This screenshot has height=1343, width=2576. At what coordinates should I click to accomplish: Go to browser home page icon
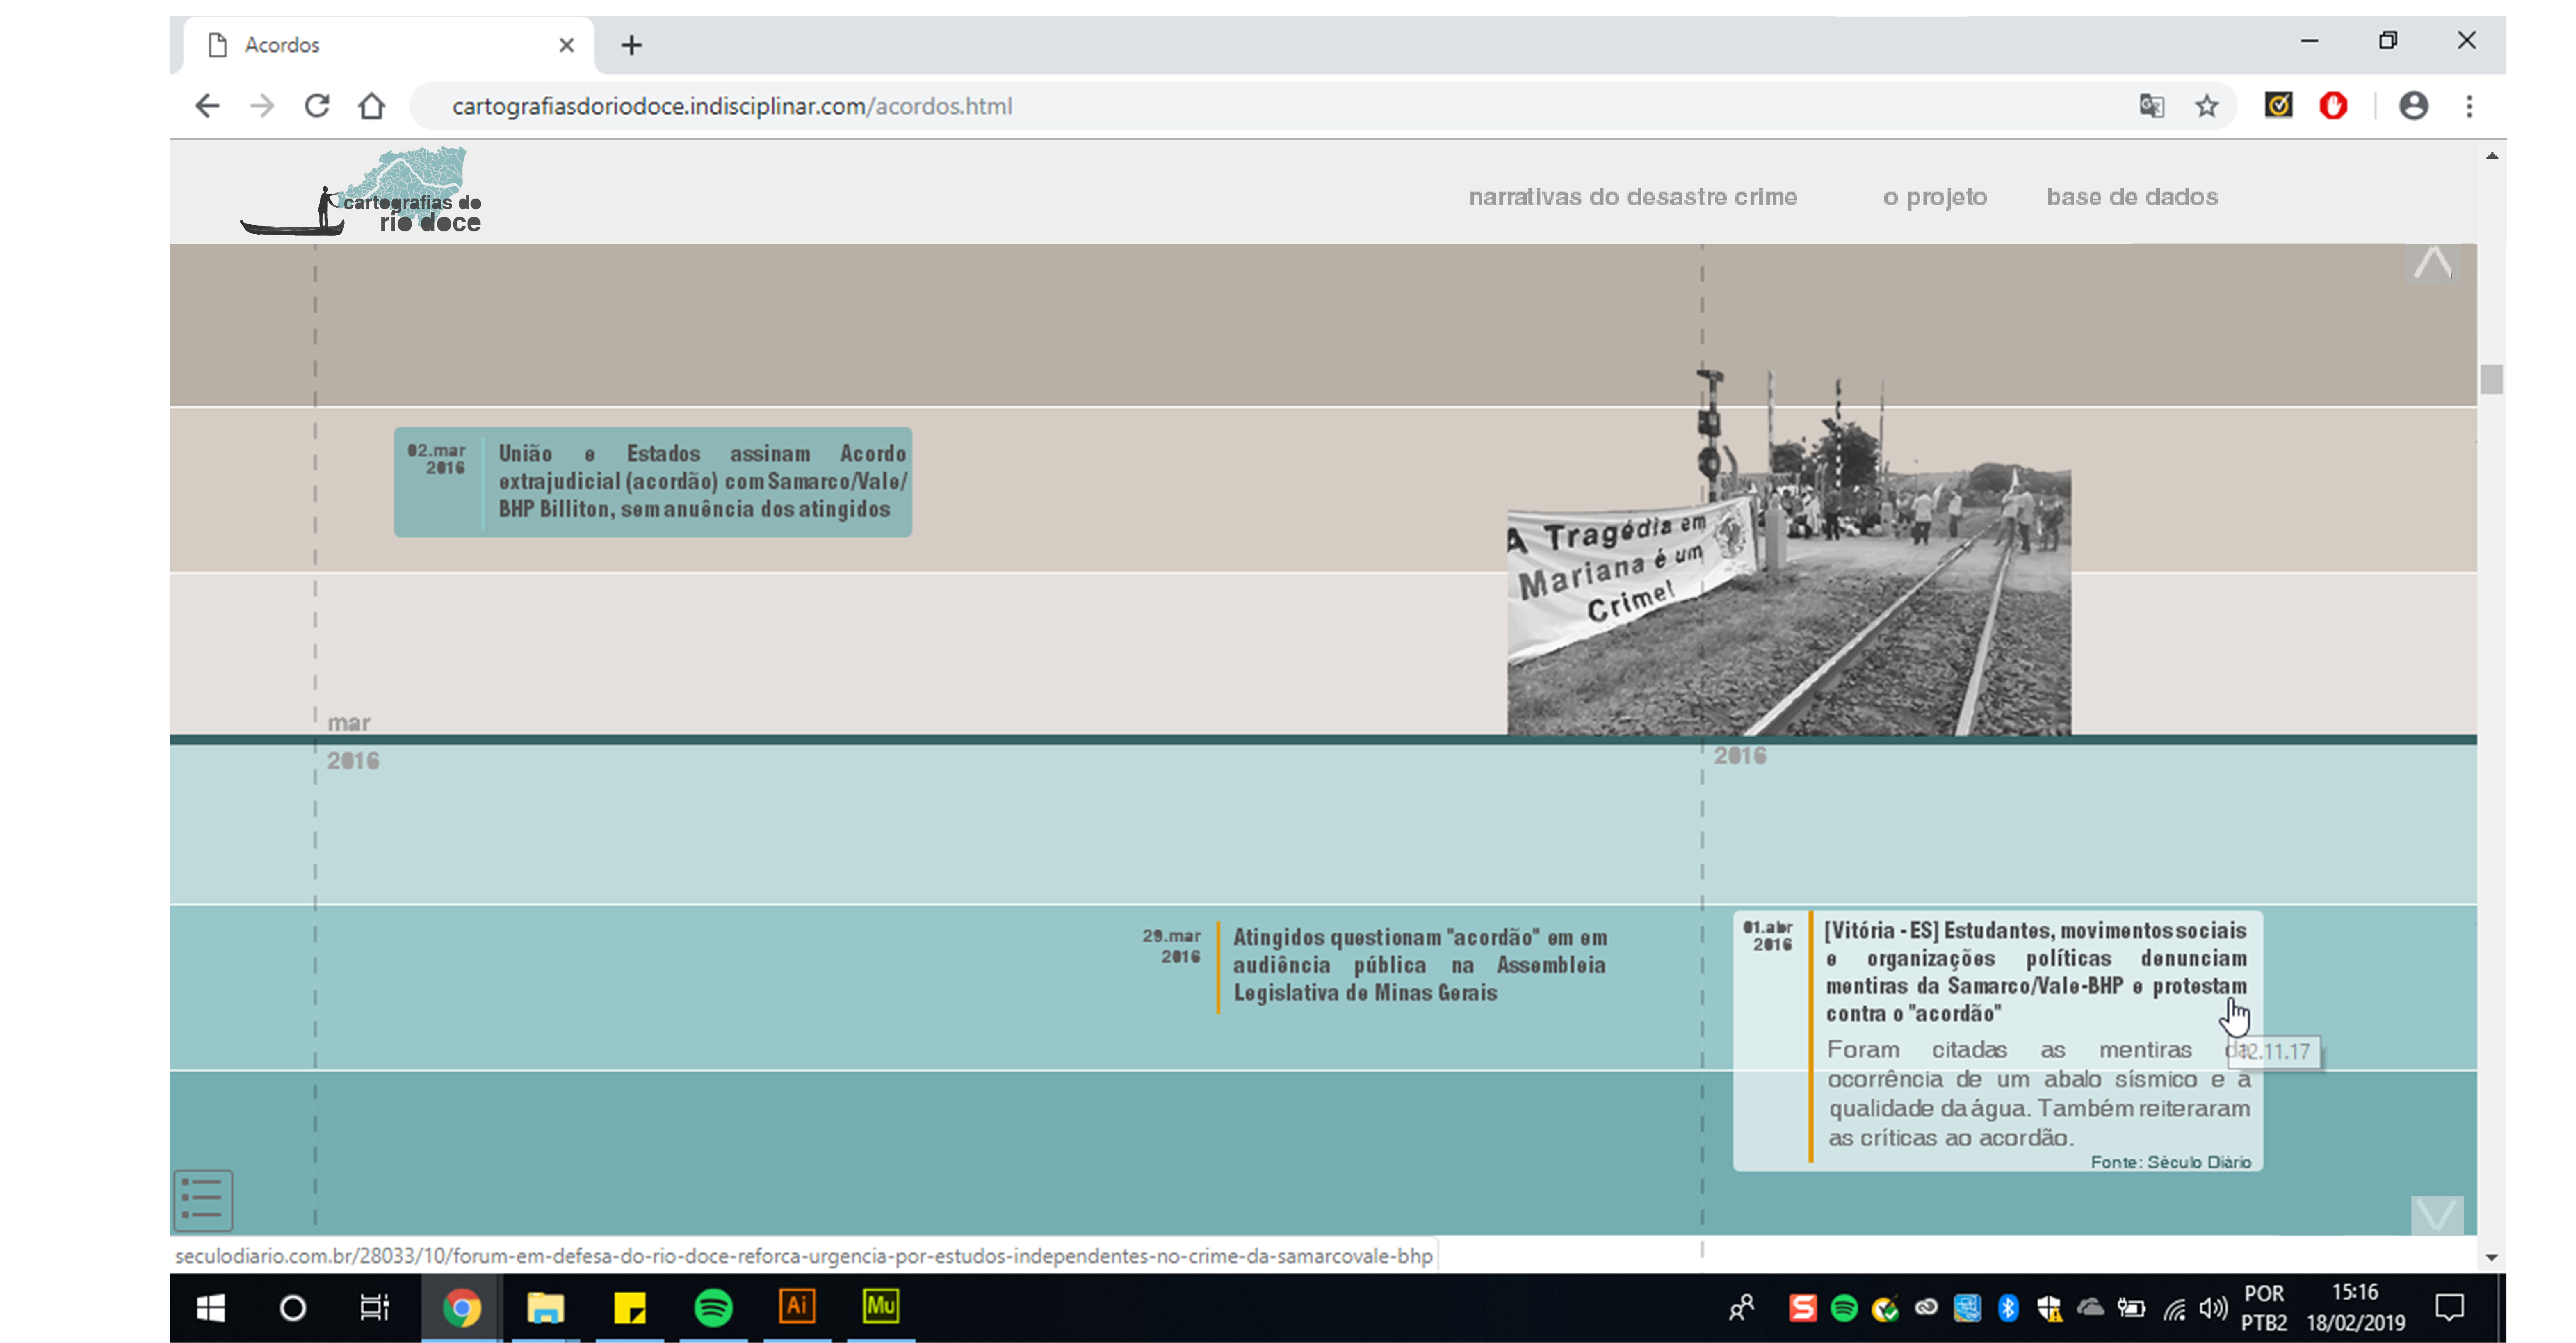372,106
